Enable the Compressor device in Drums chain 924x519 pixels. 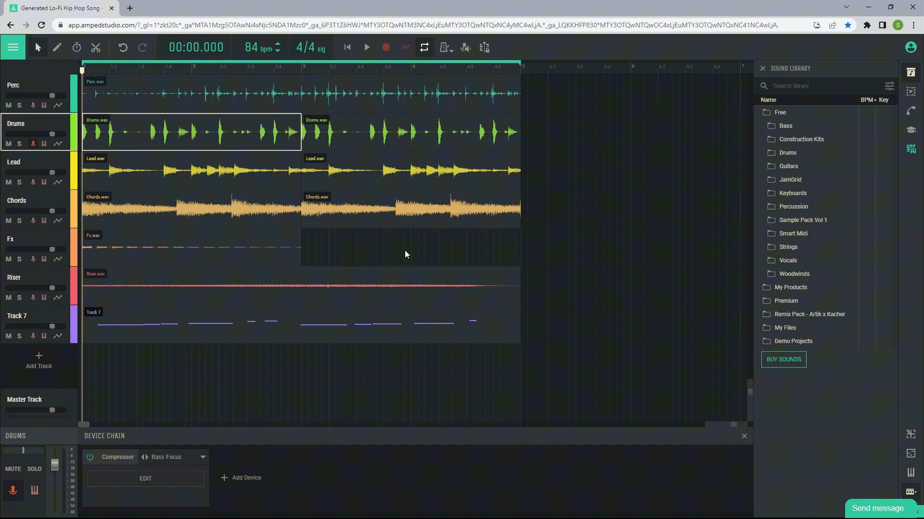point(90,456)
